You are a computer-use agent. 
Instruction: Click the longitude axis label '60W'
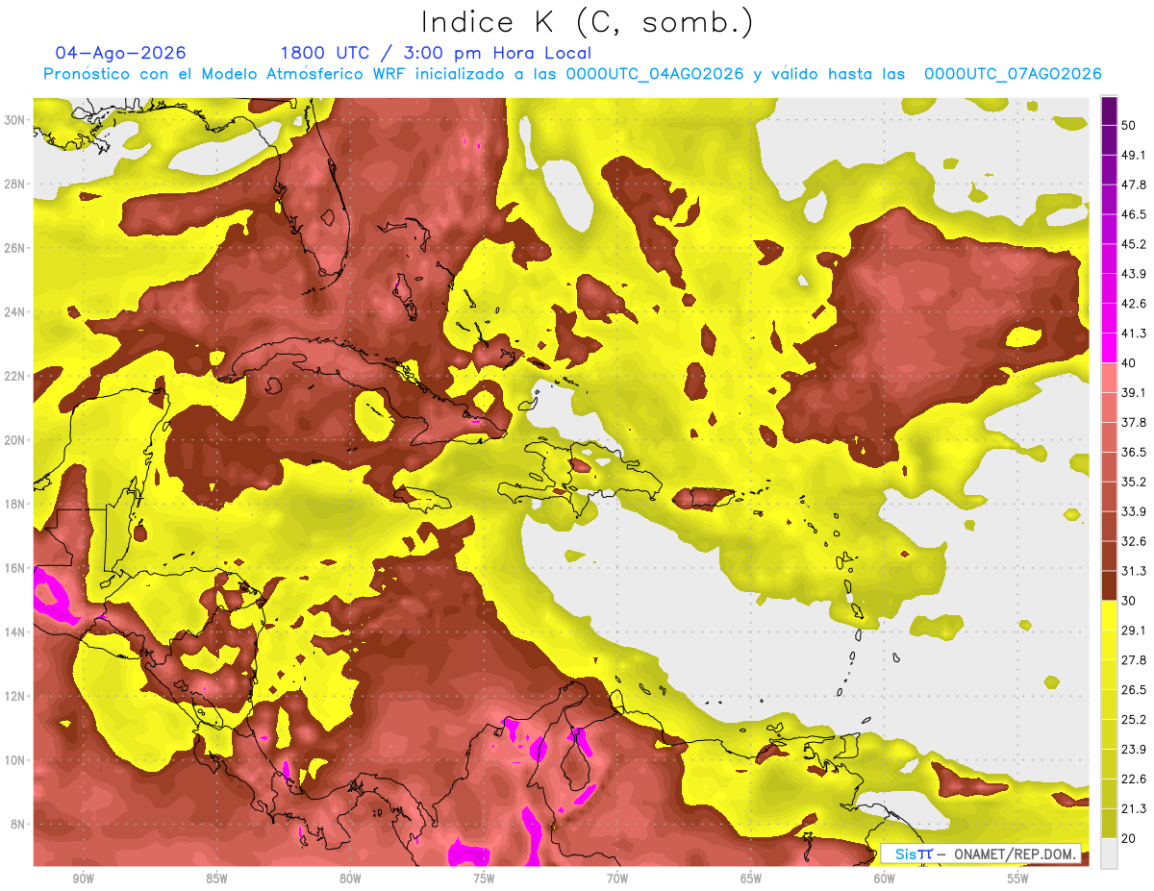tap(885, 879)
